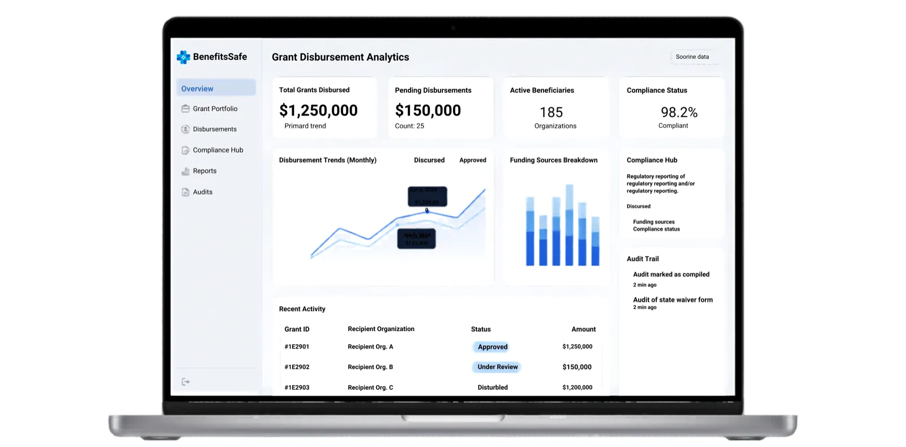Click the Audit Trail heading
This screenshot has height=447, width=906.
point(643,259)
